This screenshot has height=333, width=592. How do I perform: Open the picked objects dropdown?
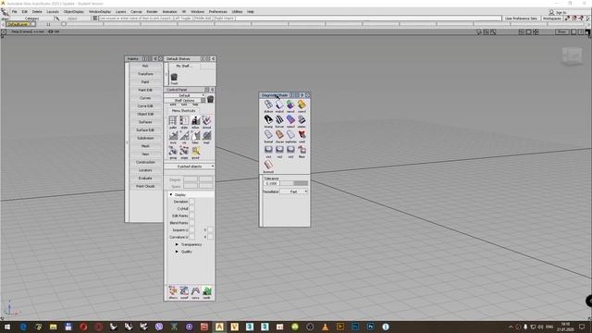coord(190,166)
